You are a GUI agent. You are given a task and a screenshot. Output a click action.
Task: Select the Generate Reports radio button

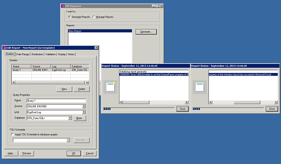[69, 17]
